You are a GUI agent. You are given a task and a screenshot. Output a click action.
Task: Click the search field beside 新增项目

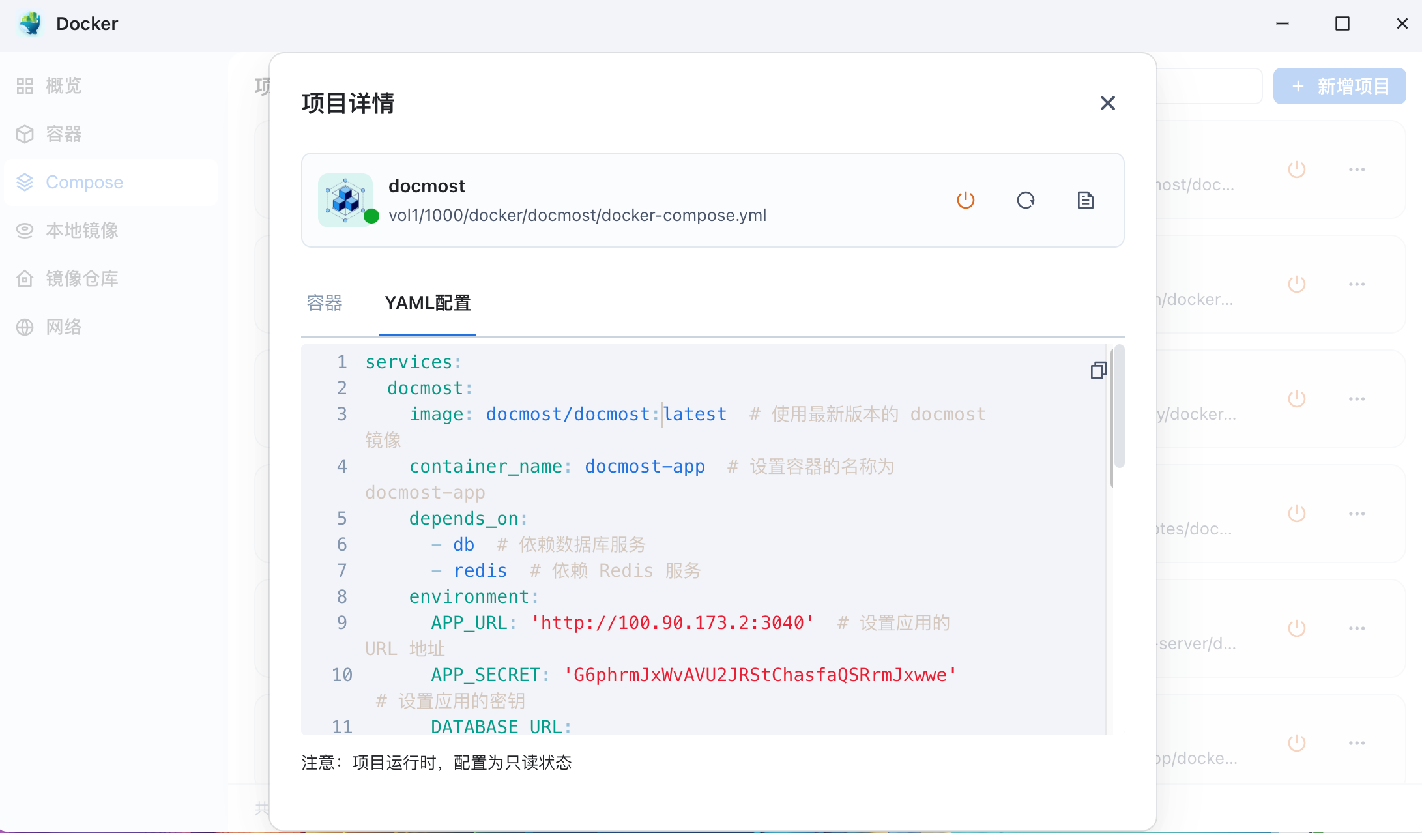point(1209,86)
